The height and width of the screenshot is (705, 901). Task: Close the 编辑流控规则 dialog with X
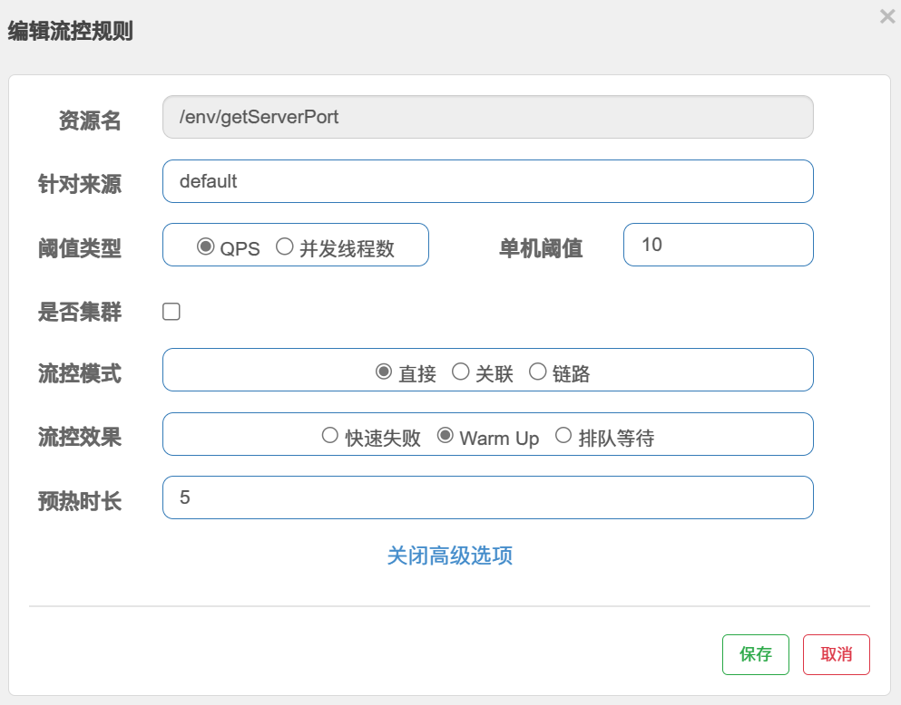click(x=887, y=16)
